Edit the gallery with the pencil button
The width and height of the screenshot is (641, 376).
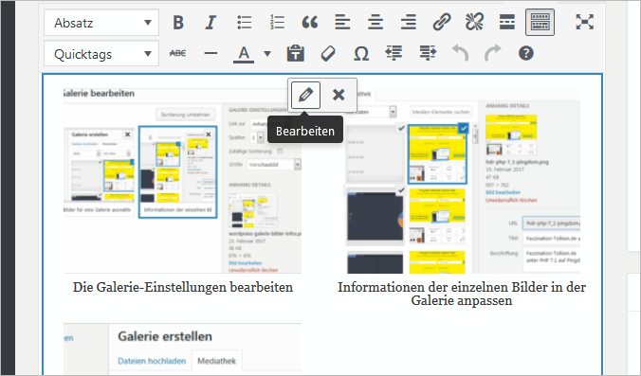click(x=305, y=95)
